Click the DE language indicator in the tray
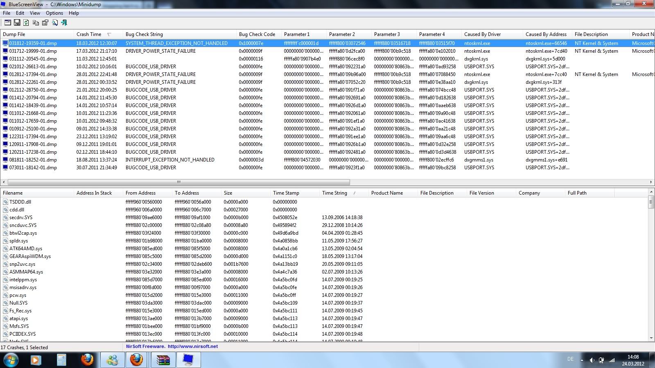 (x=570, y=359)
